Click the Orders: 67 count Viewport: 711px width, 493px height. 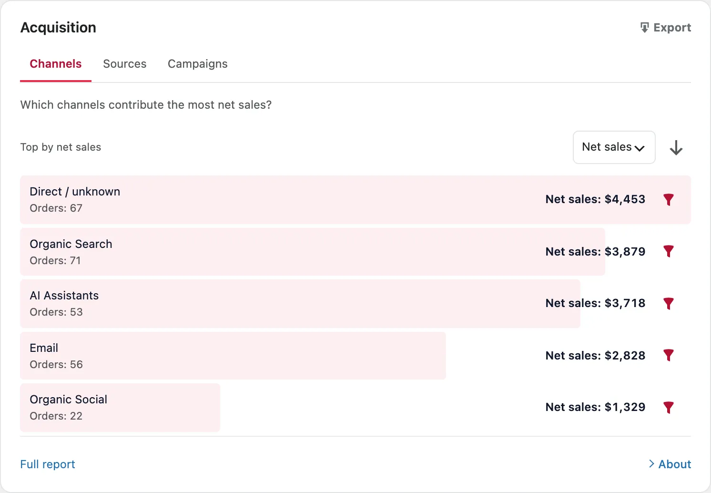point(56,208)
